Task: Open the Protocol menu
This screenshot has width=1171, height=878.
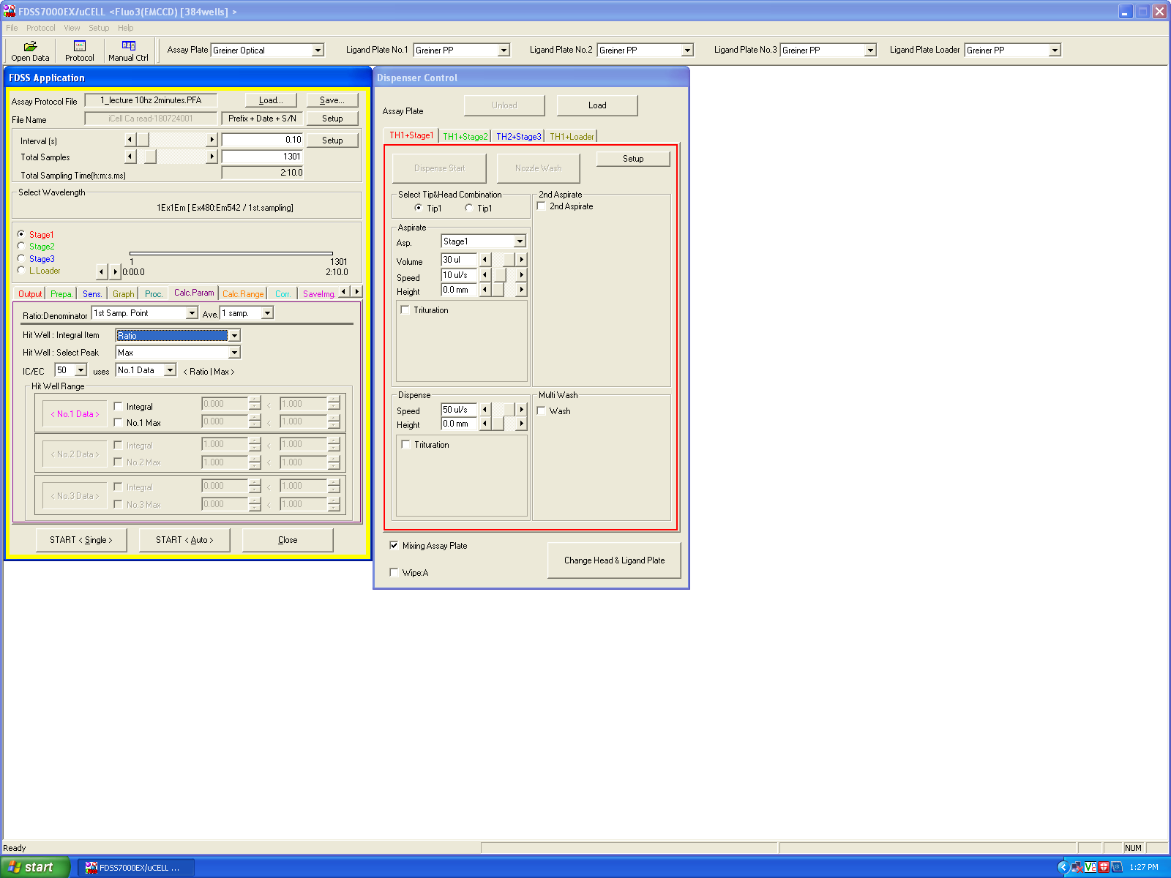Action: coord(40,28)
